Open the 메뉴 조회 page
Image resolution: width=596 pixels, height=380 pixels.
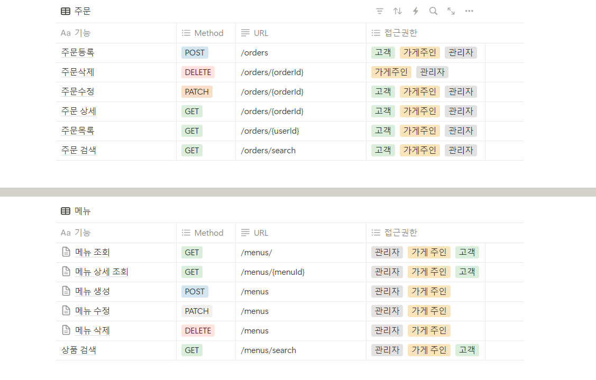tap(93, 252)
